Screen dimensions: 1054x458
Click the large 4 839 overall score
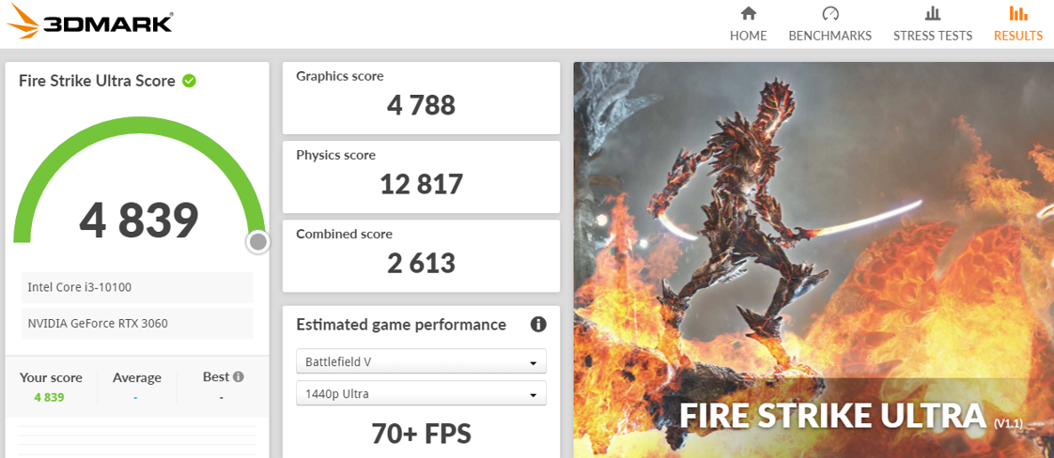click(138, 221)
